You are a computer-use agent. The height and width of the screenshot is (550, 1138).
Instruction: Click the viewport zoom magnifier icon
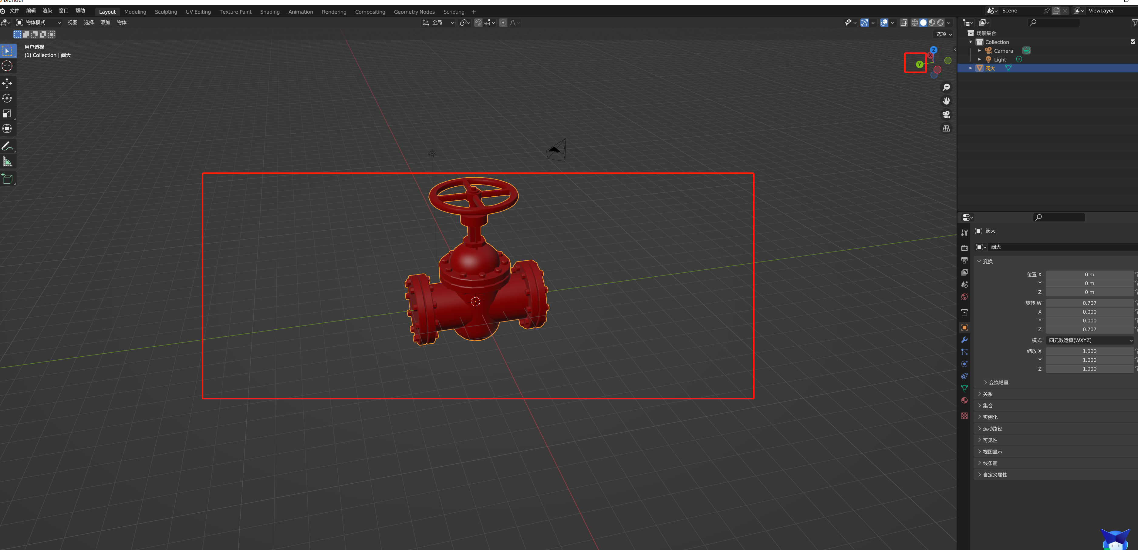point(946,87)
